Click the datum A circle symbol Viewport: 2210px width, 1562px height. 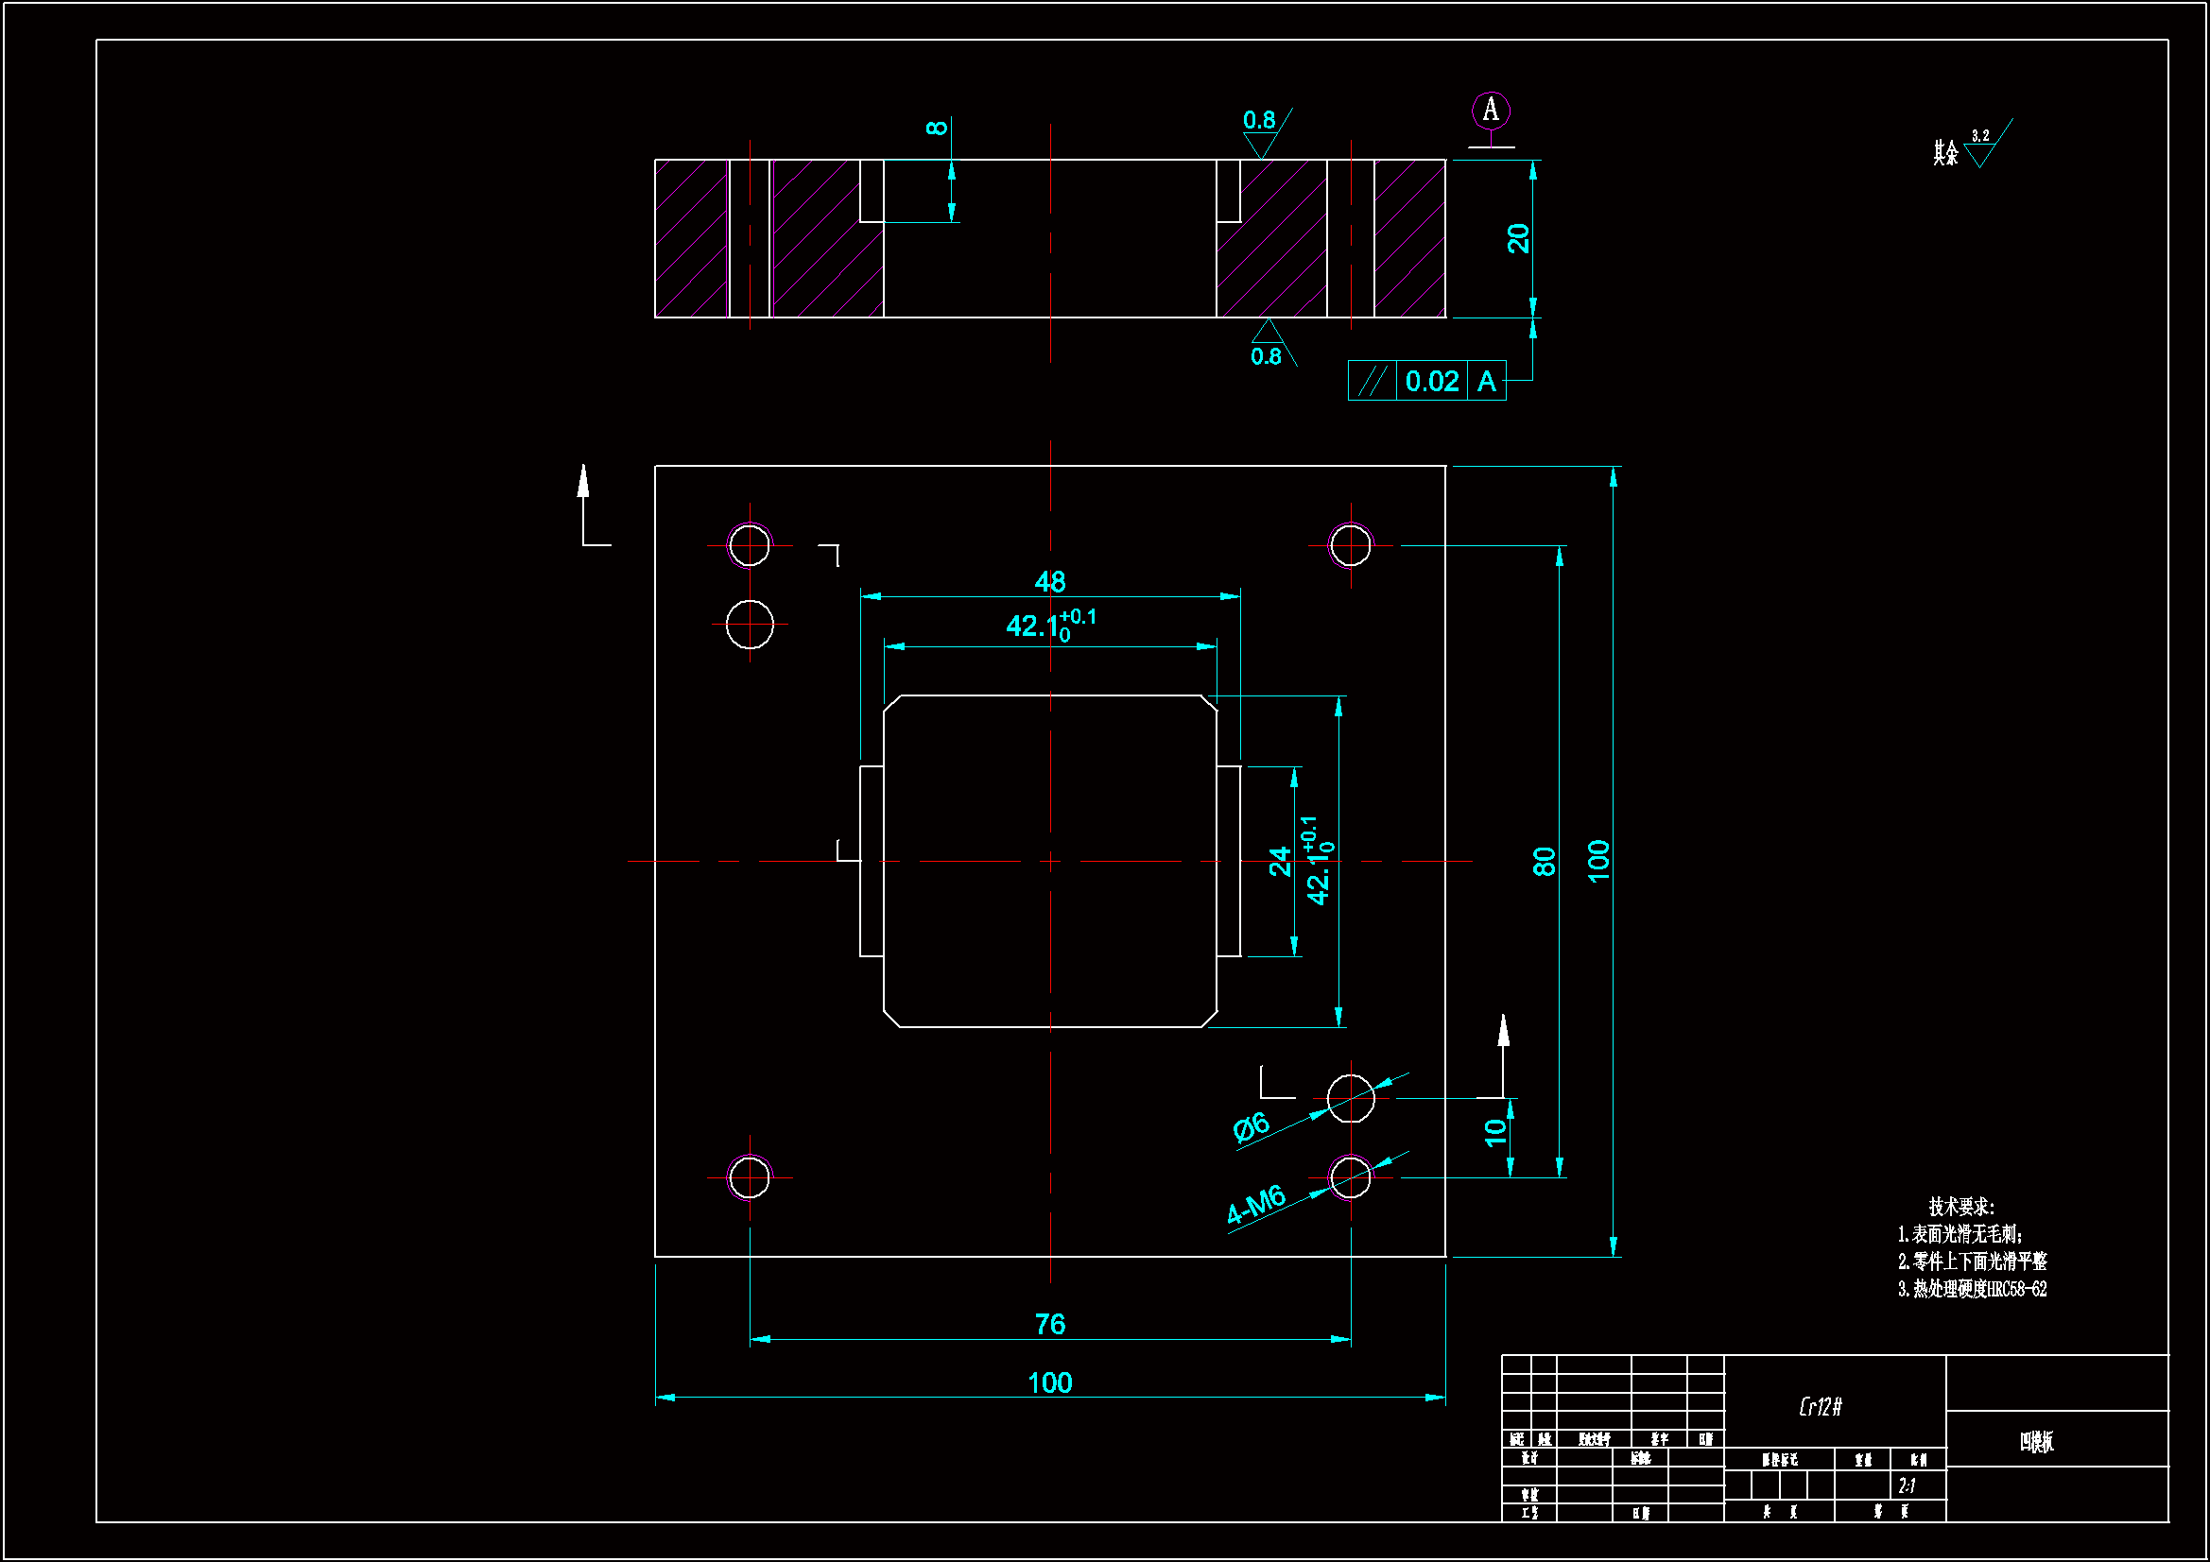[1490, 111]
